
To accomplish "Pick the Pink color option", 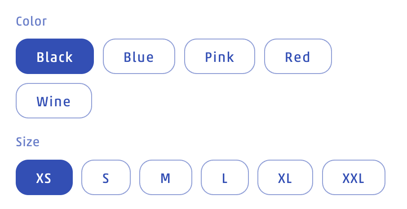I will [220, 57].
